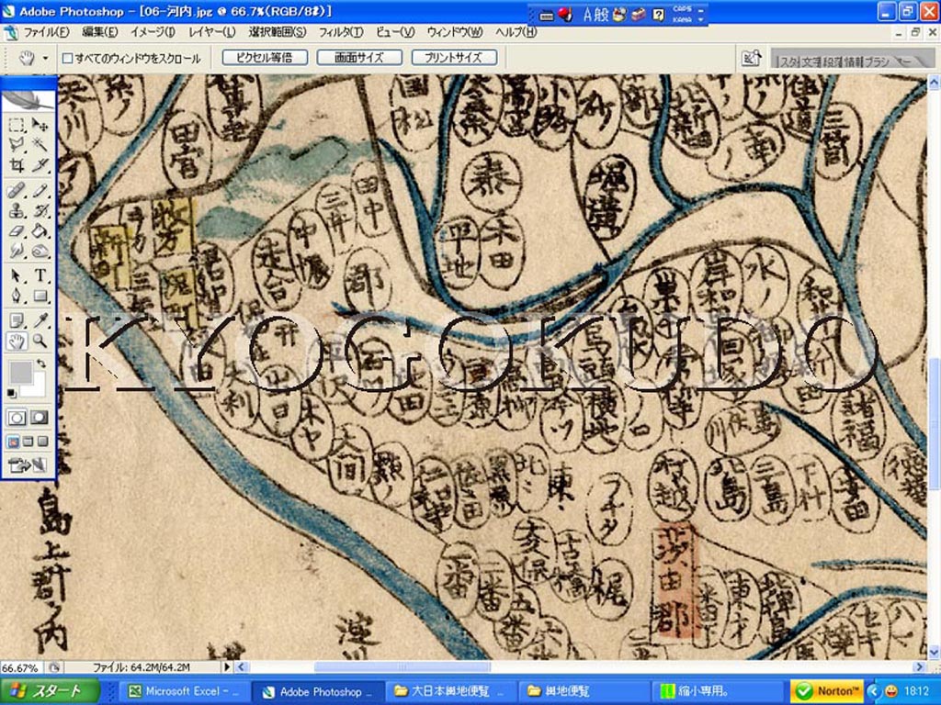Open the 編集 menu

99,32
